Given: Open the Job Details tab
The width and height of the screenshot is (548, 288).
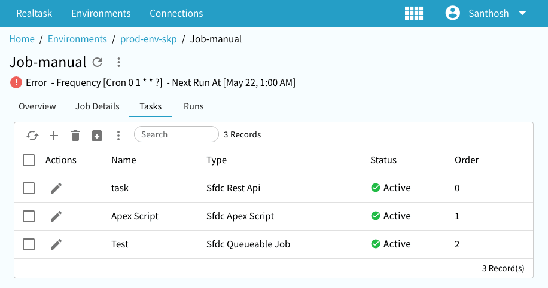Looking at the screenshot, I should 98,106.
